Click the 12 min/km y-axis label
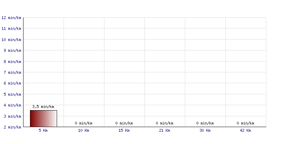 click(11, 18)
